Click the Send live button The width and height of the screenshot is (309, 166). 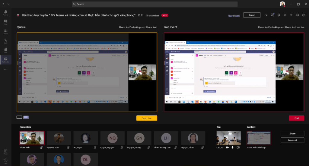(x=147, y=118)
